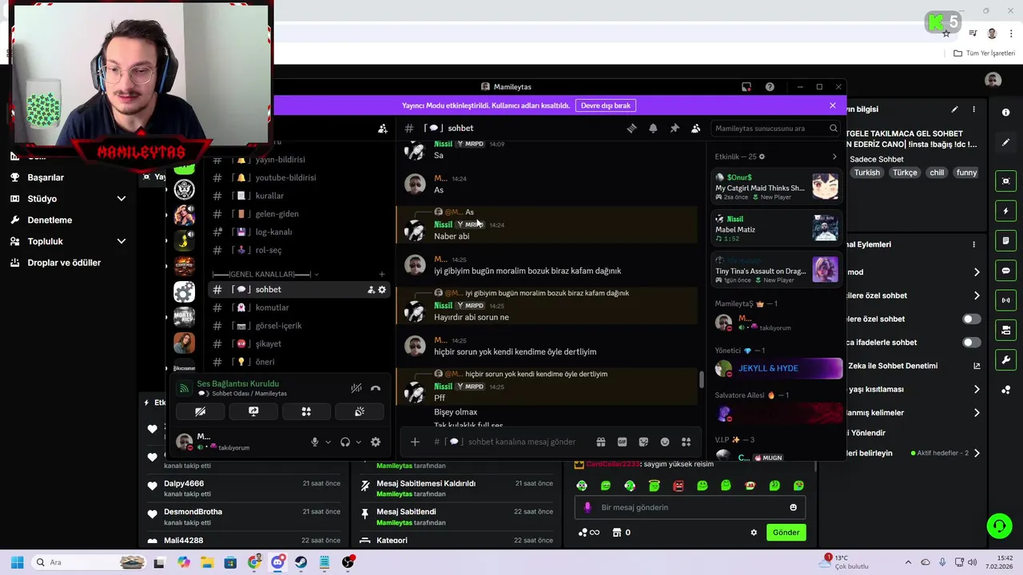Focus the Bir mesaj gönderin field
Image resolution: width=1023 pixels, height=575 pixels.
tap(691, 507)
